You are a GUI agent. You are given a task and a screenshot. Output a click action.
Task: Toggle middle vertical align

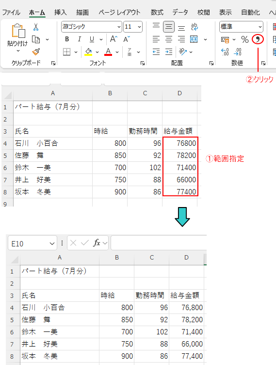tap(169, 27)
